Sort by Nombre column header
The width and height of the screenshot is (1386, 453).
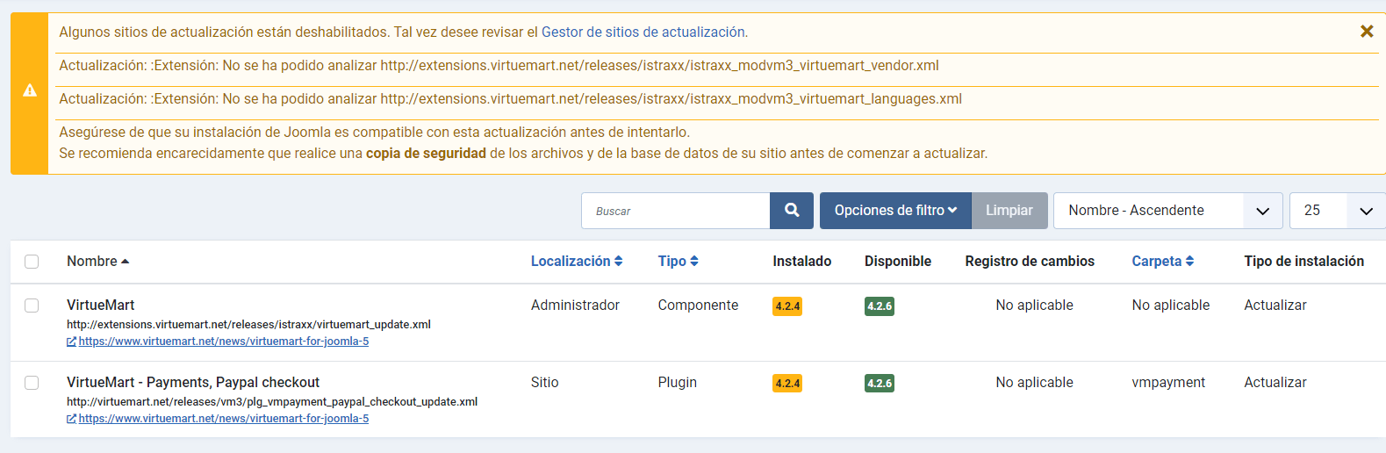[x=97, y=262]
